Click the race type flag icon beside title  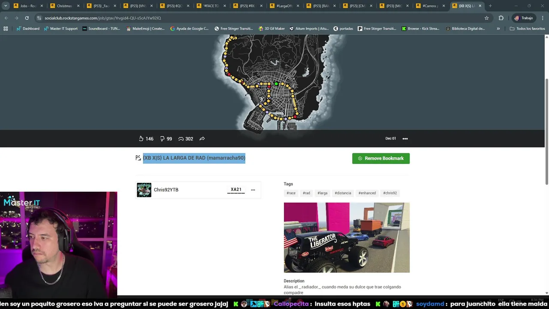(x=138, y=158)
